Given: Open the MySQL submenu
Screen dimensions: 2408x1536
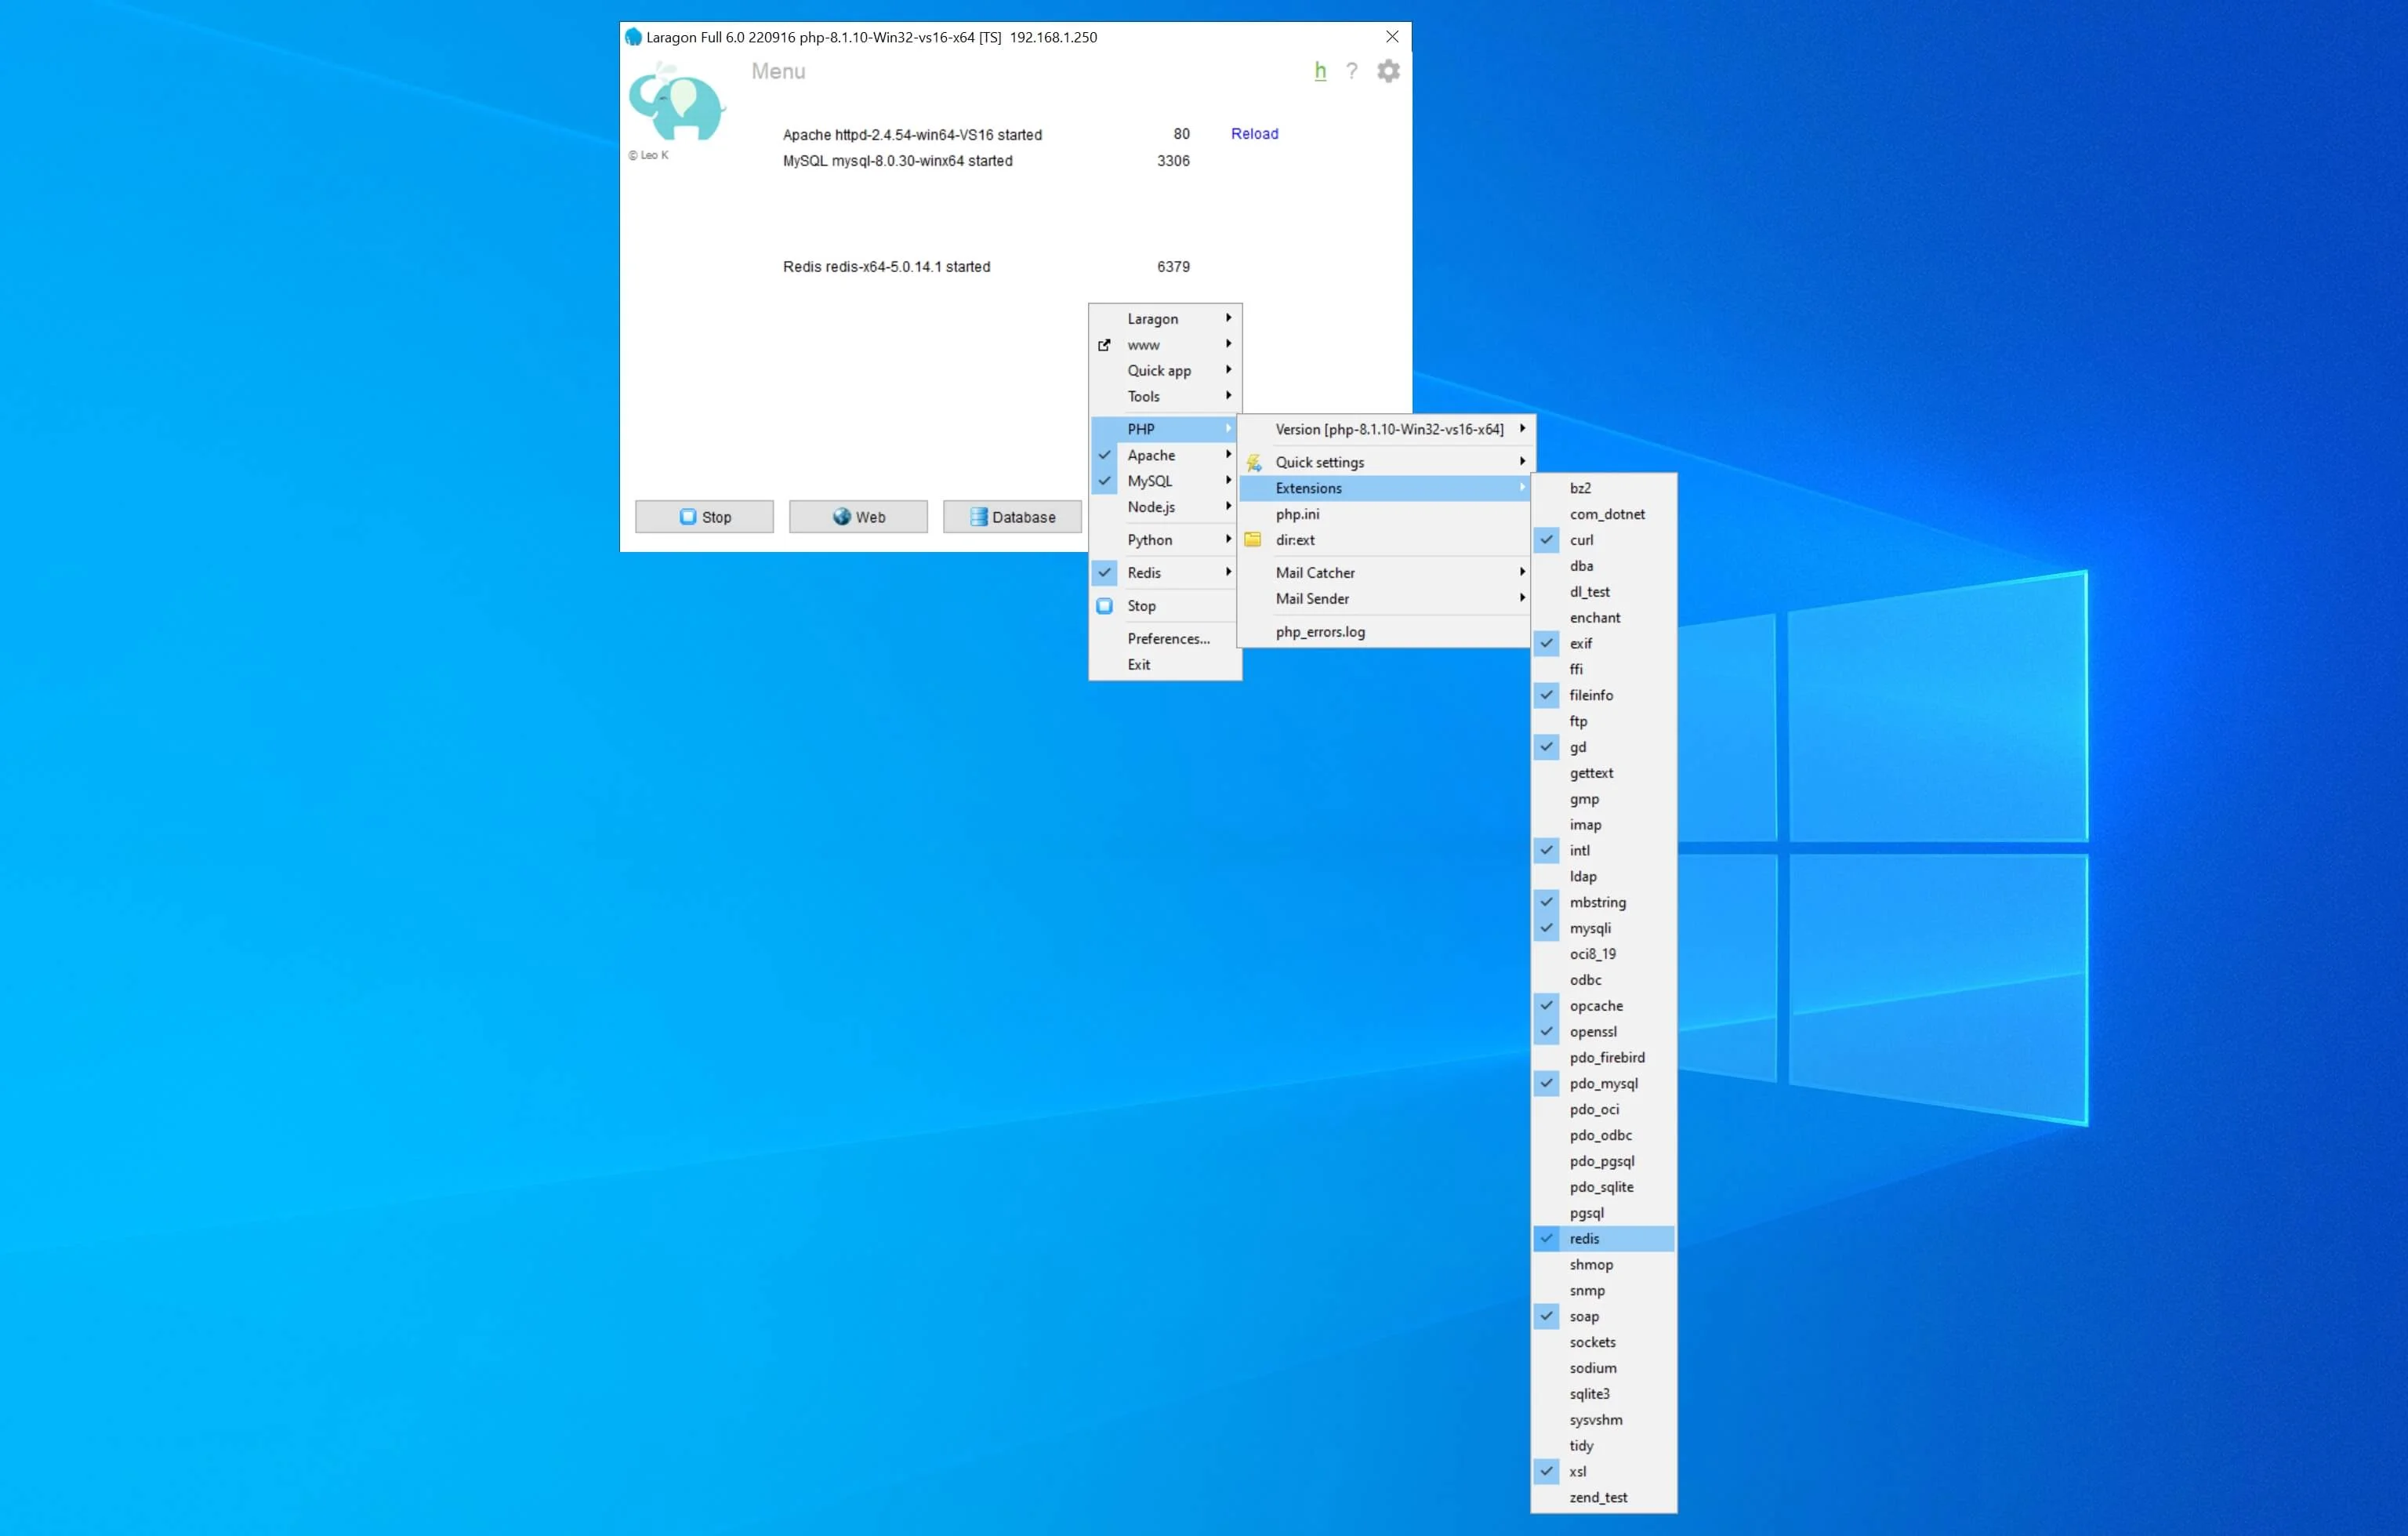Looking at the screenshot, I should click(1165, 481).
